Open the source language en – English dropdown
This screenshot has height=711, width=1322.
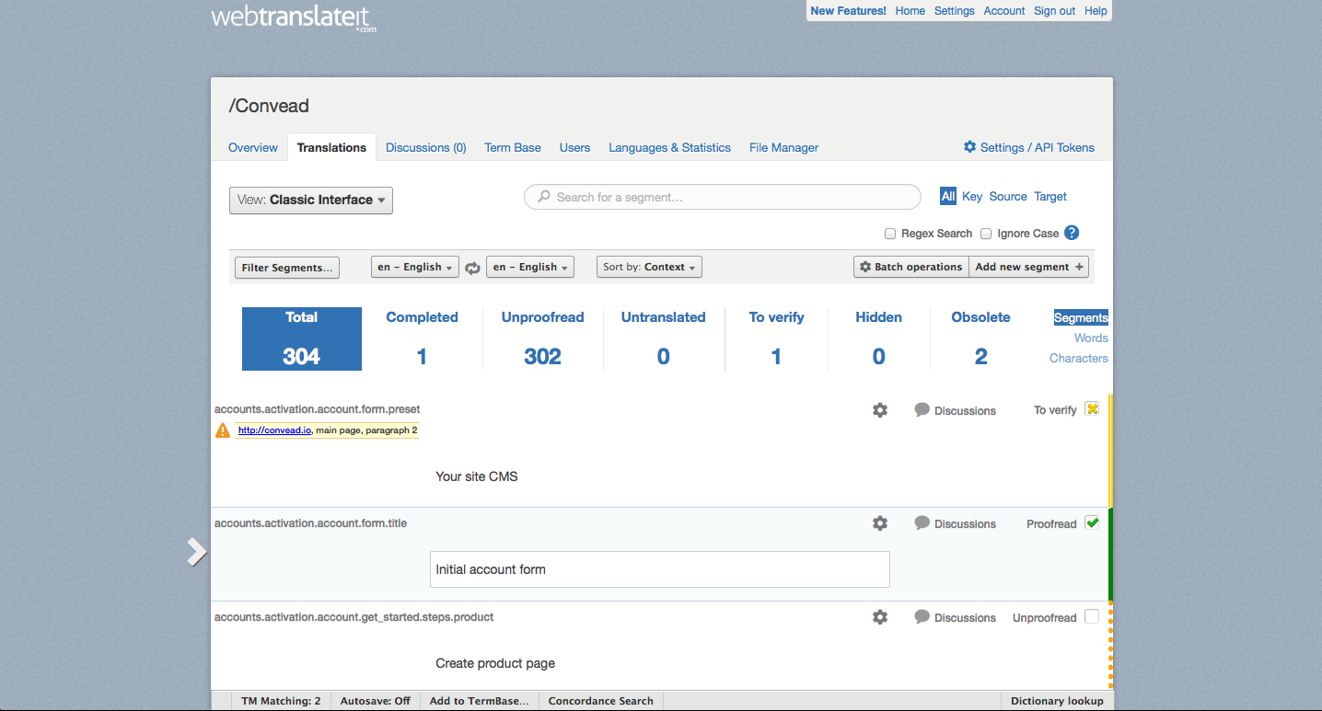point(414,267)
